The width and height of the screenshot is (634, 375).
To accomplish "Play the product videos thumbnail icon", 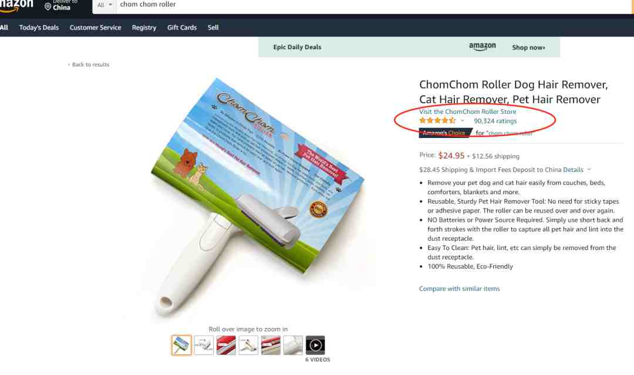I will (x=315, y=346).
